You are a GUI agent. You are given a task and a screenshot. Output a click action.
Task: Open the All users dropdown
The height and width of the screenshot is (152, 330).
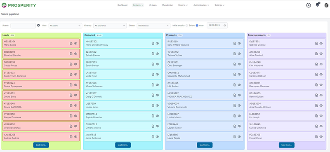[x=66, y=26]
